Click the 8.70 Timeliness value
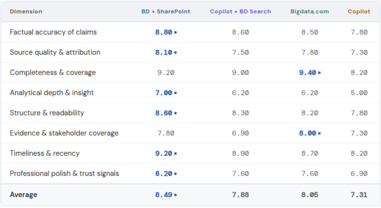 (310, 153)
